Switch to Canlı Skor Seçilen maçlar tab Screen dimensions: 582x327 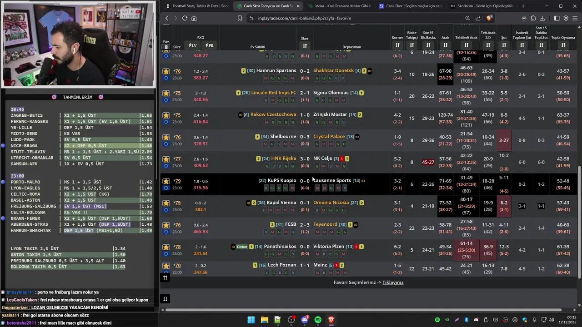pyautogui.click(x=411, y=6)
